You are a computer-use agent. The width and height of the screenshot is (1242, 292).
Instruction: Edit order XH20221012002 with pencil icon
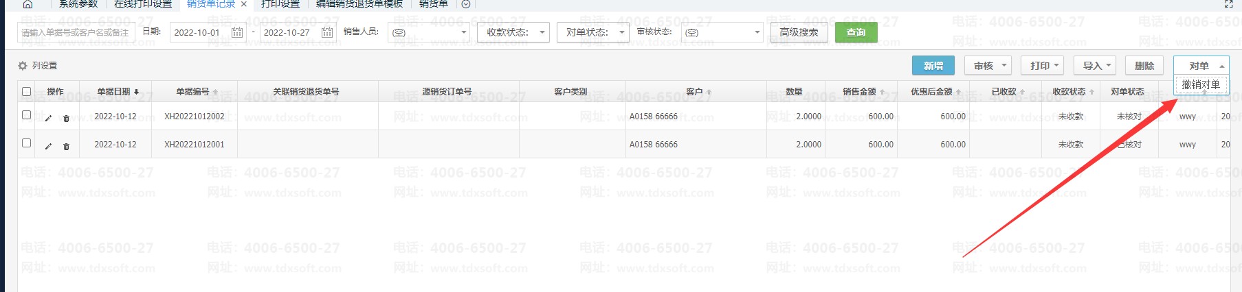click(48, 118)
